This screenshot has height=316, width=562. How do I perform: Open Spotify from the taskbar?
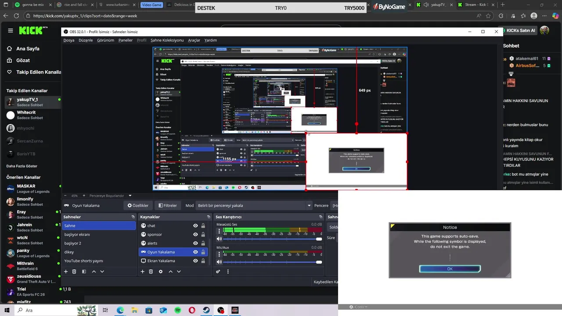tap(178, 310)
